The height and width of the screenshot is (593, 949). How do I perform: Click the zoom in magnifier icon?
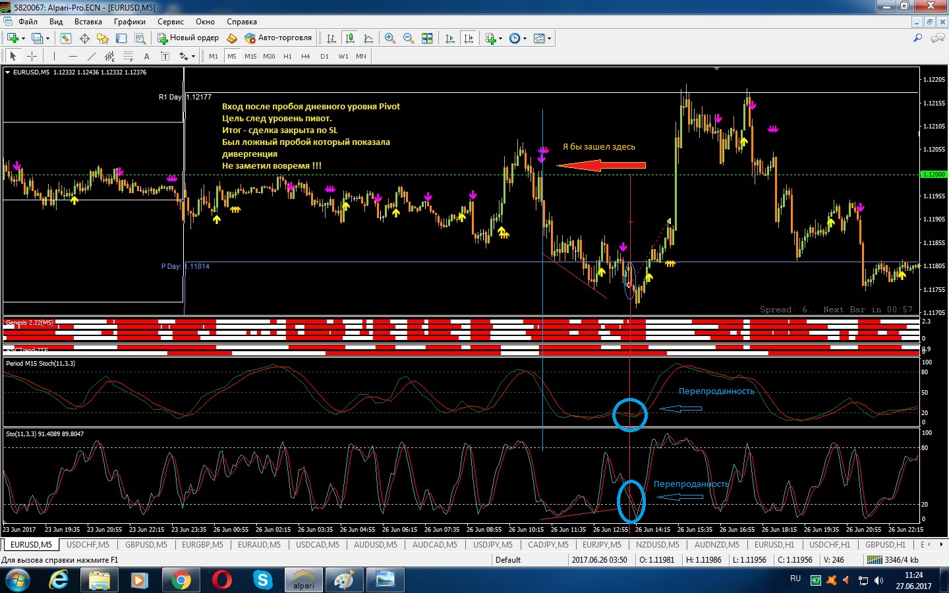(x=390, y=38)
